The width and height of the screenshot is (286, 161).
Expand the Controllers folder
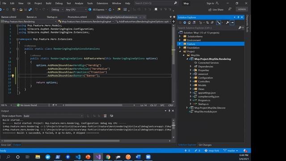pyautogui.click(x=191, y=81)
